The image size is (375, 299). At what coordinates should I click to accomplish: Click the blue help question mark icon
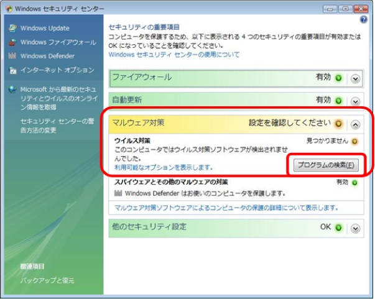pyautogui.click(x=364, y=21)
